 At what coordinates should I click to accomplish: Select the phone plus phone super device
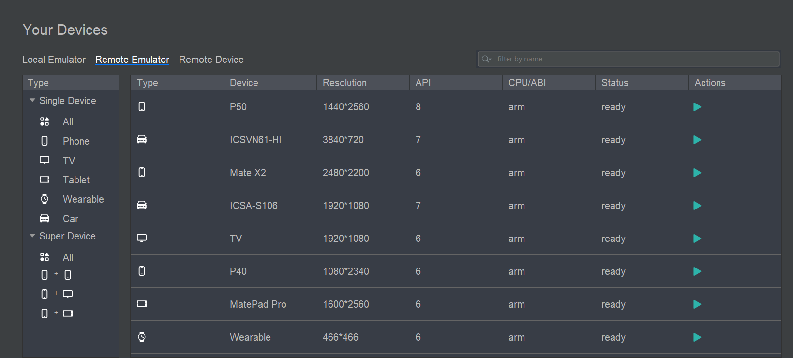[56, 275]
